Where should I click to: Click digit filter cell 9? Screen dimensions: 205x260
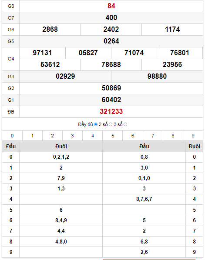193,136
